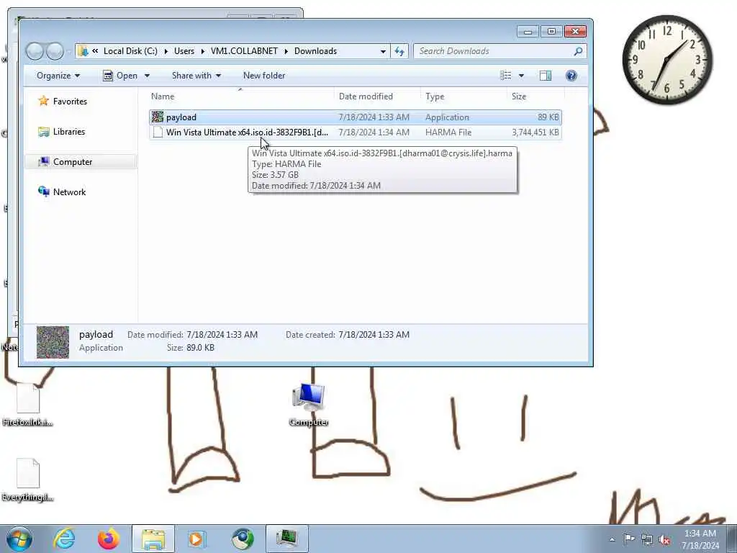This screenshot has width=737, height=553.
Task: Click the Open toolbar button
Action: pos(120,76)
